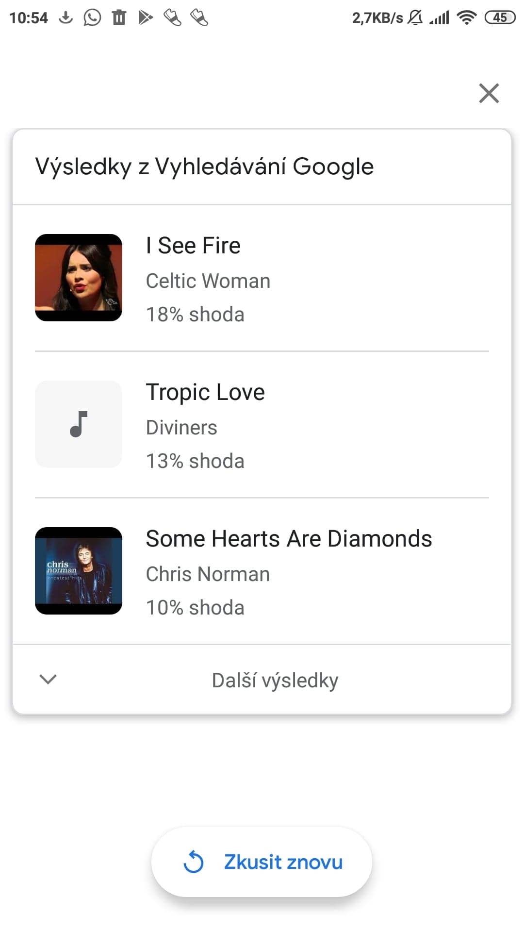Open the Chris Norman album thumbnail
Screen dimensions: 524x932
click(x=79, y=571)
